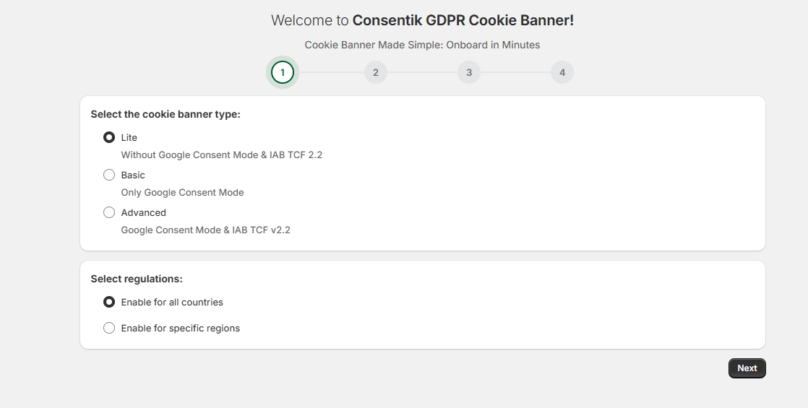Choose the Advanced radio button
The width and height of the screenshot is (808, 408).
coord(109,212)
